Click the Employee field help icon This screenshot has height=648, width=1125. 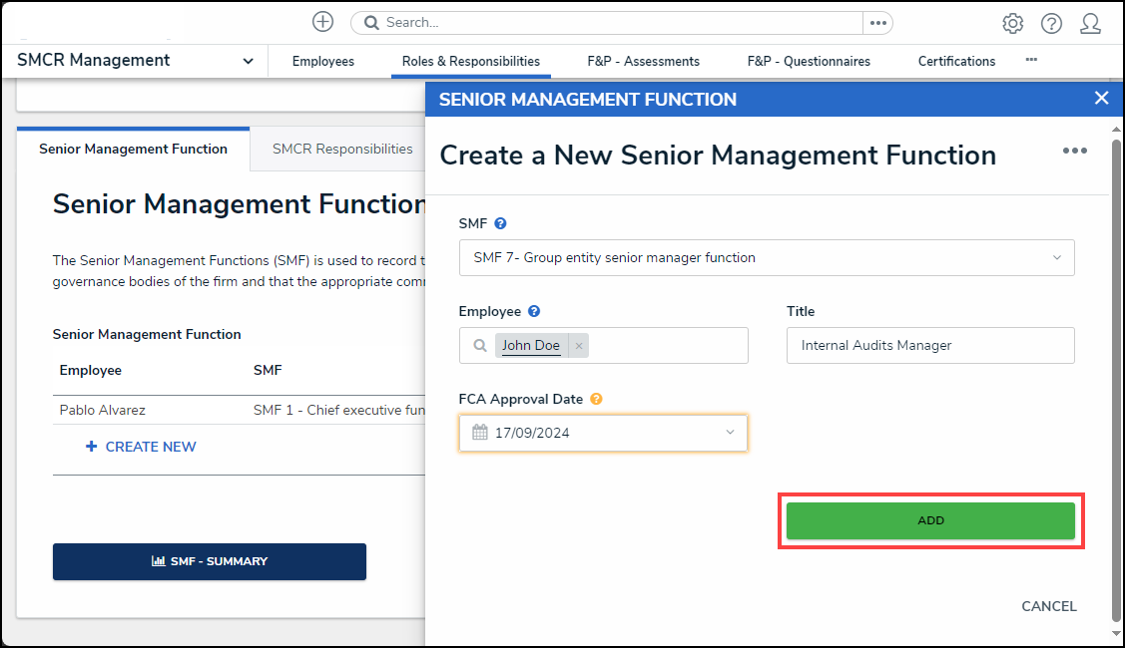[534, 311]
